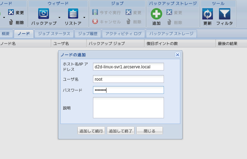247x159 pixels.
Task: Switch to the 概要 tab
Action: (x=6, y=34)
